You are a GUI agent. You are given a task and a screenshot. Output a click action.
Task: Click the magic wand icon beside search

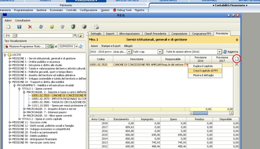click(81, 35)
